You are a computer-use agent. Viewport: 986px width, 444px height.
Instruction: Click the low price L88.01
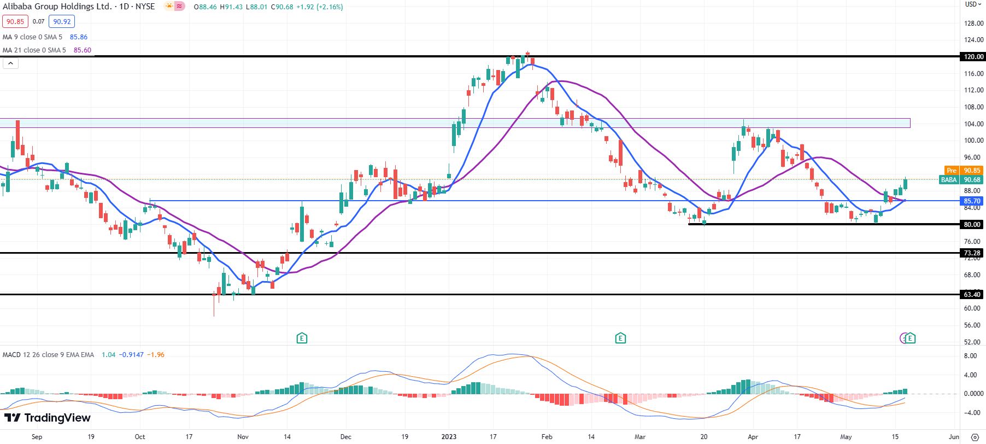[257, 7]
